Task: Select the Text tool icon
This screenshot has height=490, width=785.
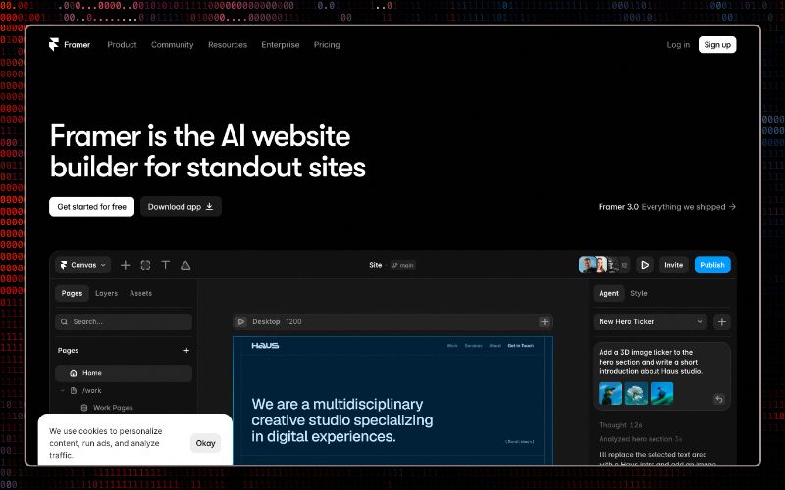Action: 165,265
